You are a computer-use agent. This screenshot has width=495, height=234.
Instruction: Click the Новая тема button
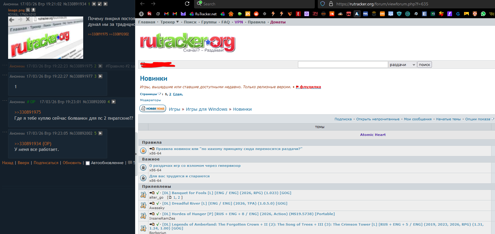[x=153, y=109]
